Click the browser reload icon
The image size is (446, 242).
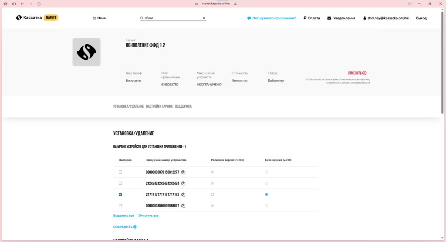[39, 4]
